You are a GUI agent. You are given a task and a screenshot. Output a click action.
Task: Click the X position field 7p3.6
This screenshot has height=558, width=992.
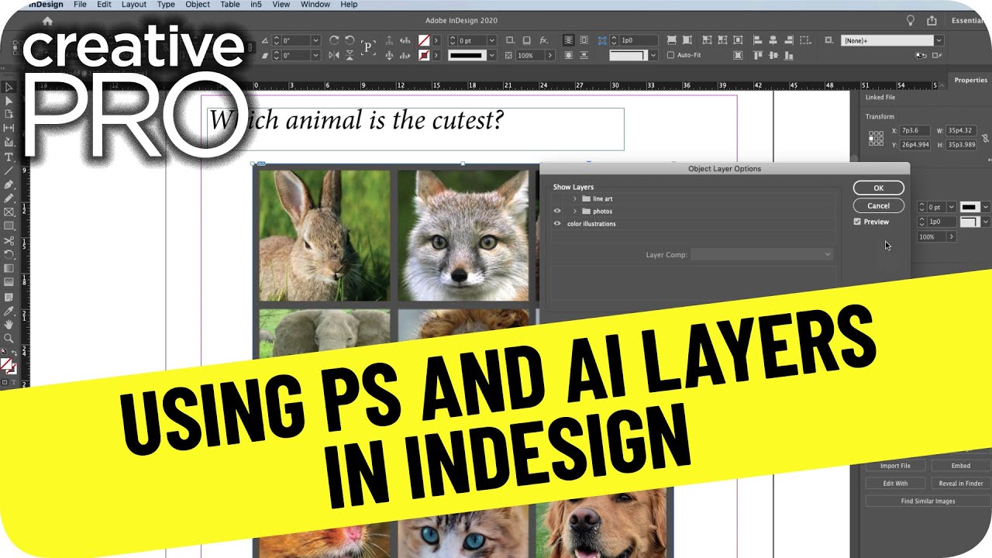[914, 131]
